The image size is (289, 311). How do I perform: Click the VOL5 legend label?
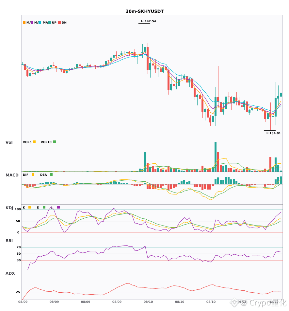click(27, 142)
